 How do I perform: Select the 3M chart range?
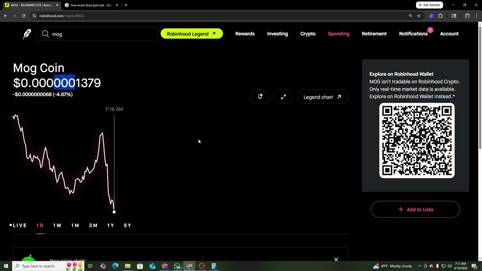coord(93,225)
